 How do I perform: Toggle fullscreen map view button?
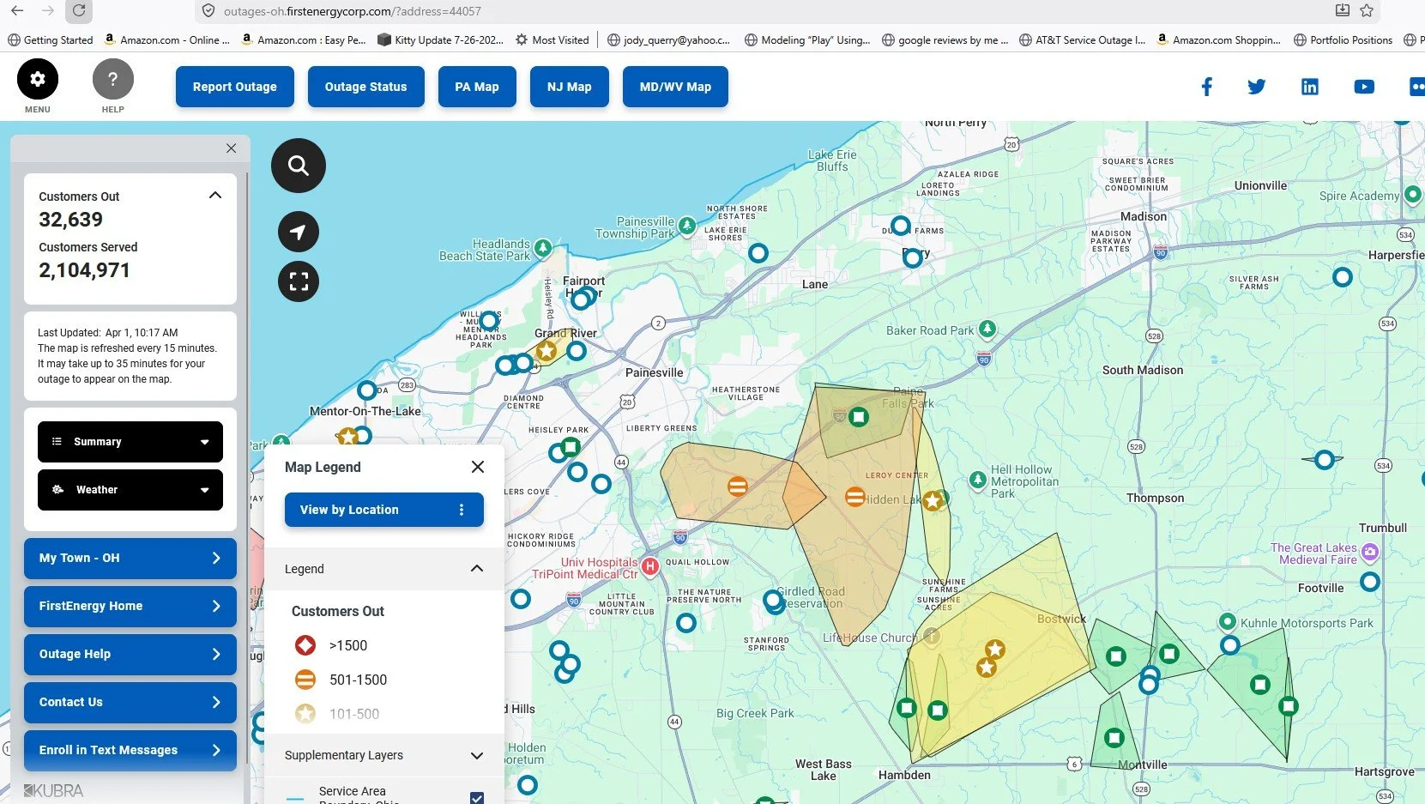299,281
